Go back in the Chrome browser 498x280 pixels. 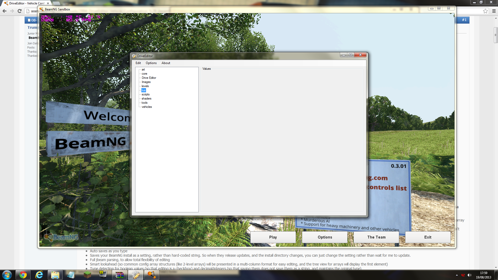(4, 11)
